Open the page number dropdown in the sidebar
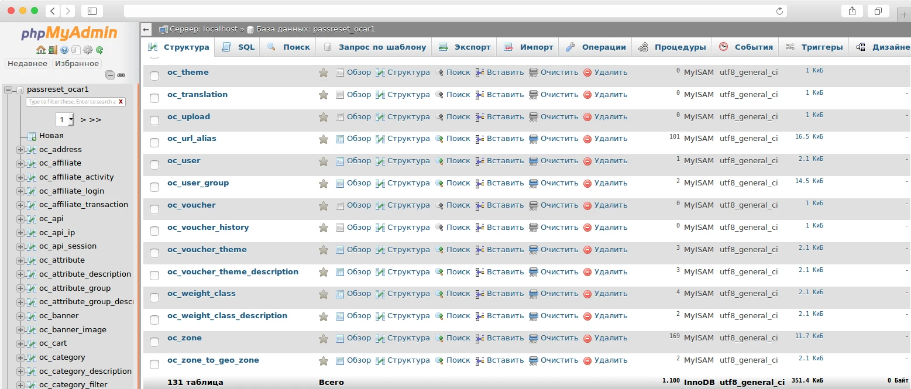Viewport: 911px width, 389px height. click(x=64, y=119)
